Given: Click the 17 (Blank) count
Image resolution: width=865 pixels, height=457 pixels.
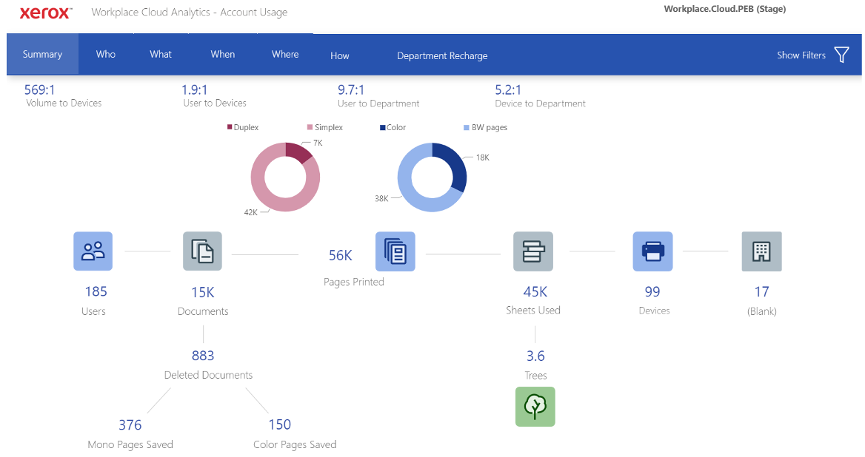Looking at the screenshot, I should point(762,292).
